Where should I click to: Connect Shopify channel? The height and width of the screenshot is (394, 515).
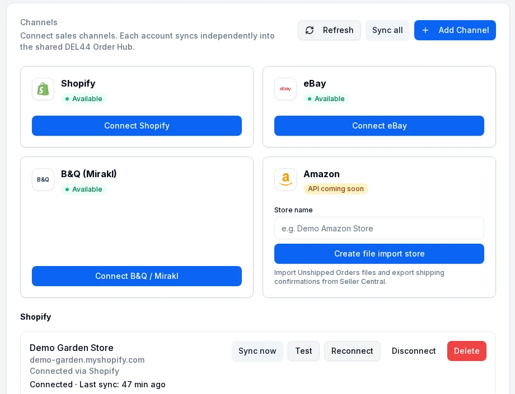tap(137, 126)
